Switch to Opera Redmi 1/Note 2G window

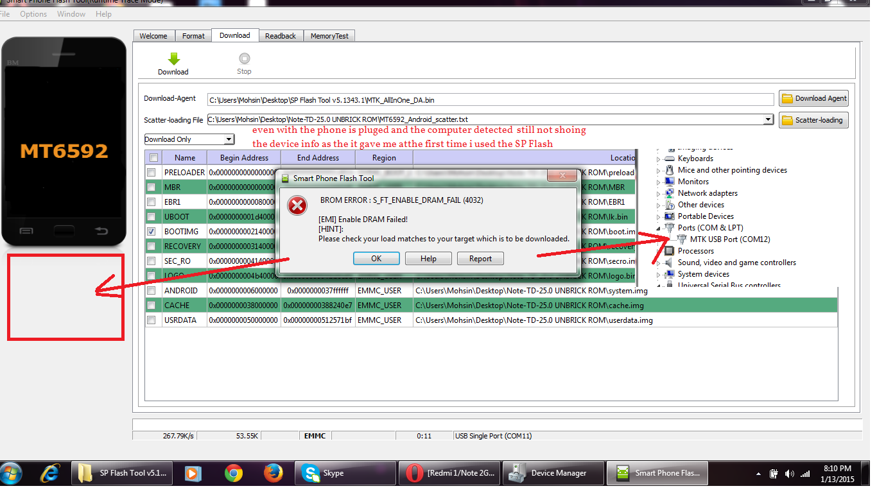pyautogui.click(x=448, y=473)
